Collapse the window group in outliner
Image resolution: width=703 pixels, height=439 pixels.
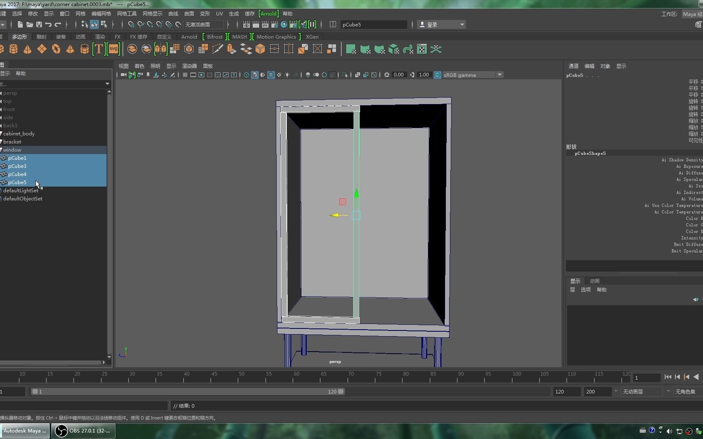point(1,150)
